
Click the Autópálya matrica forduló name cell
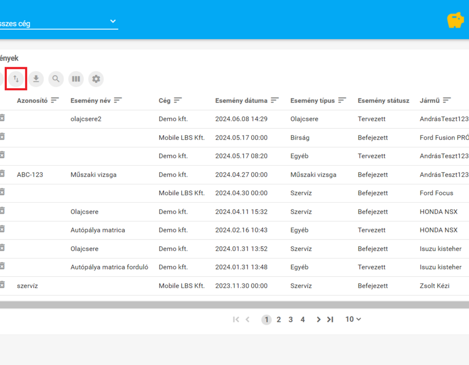click(x=109, y=267)
